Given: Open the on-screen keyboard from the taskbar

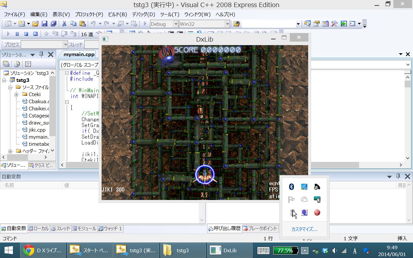Looking at the screenshot, I should [x=264, y=251].
